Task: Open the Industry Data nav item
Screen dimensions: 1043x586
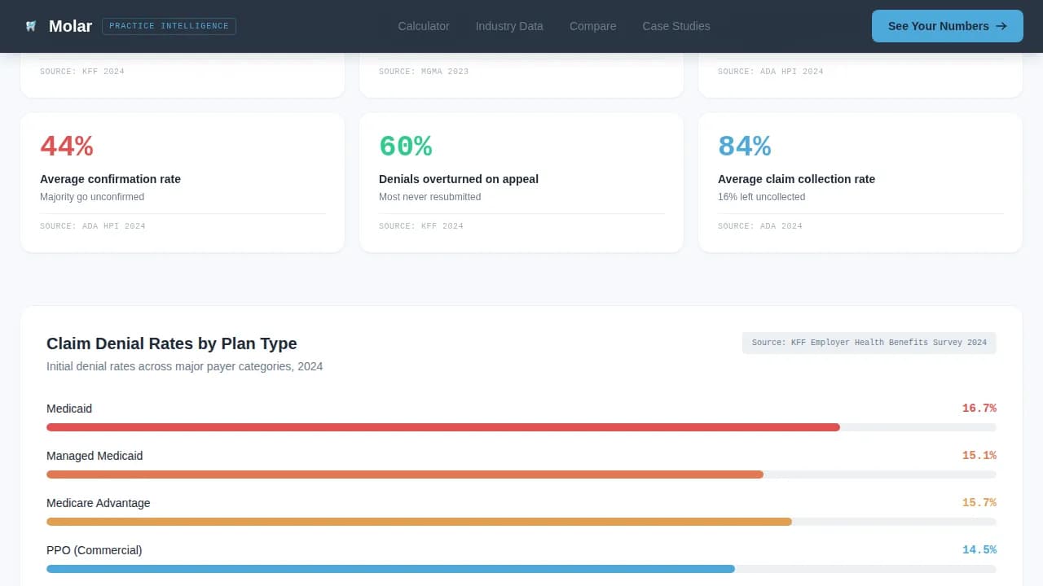Action: (509, 26)
